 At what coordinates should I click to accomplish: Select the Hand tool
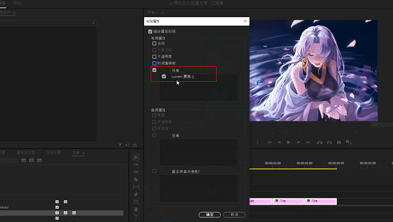[136, 209]
